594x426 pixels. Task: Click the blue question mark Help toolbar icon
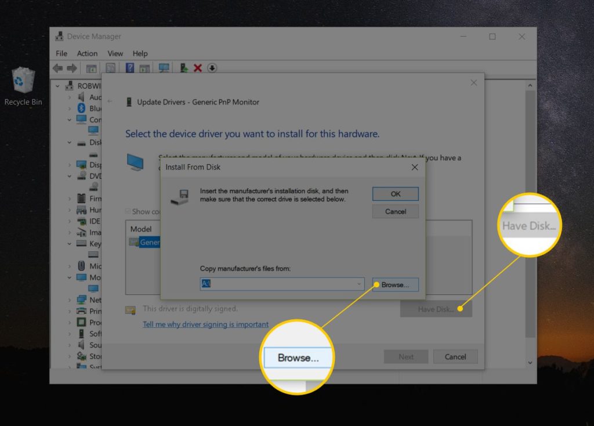click(x=130, y=68)
